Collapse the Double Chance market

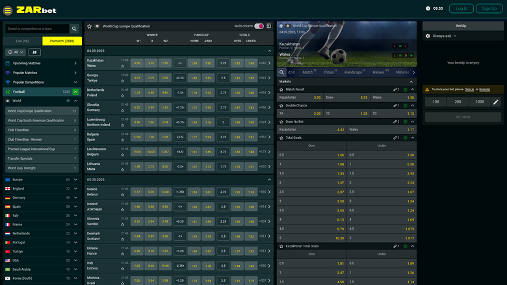tap(412, 105)
